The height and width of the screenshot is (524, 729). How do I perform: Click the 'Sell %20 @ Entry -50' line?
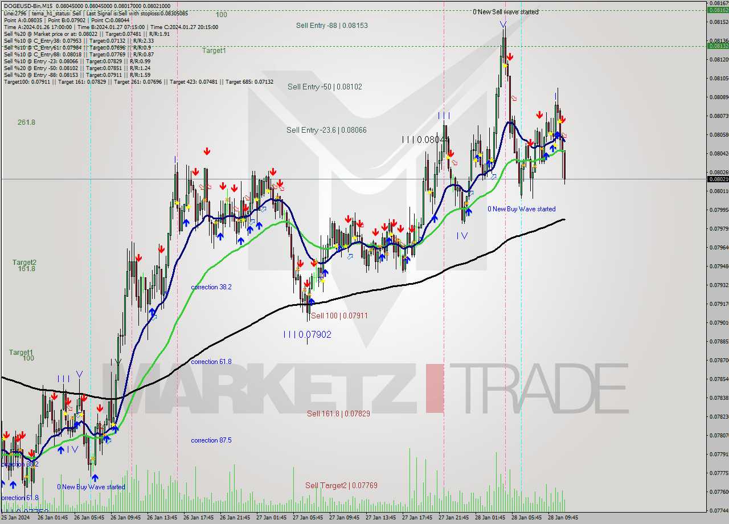[x=77, y=68]
